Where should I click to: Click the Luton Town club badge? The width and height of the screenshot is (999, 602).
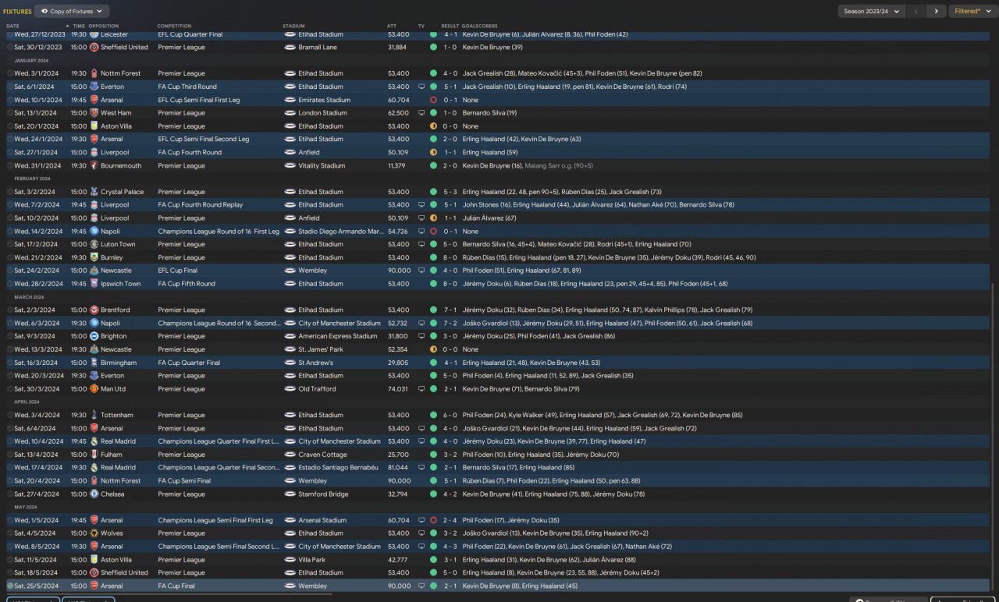(x=94, y=244)
